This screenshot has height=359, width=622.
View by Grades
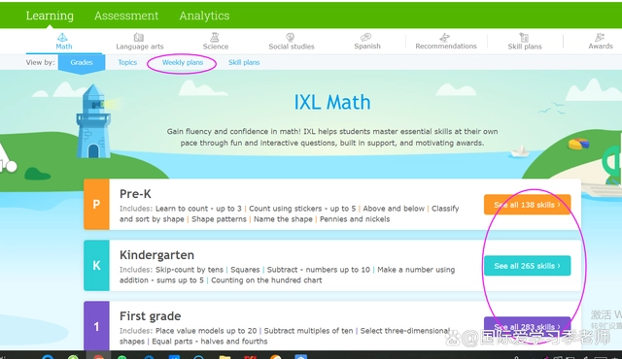82,62
